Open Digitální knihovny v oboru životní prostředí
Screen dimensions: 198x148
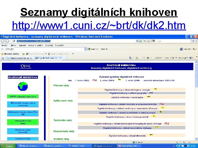click(x=127, y=117)
